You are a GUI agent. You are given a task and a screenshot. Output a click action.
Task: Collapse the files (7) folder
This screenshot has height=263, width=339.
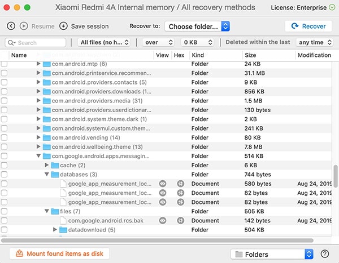[47, 211]
